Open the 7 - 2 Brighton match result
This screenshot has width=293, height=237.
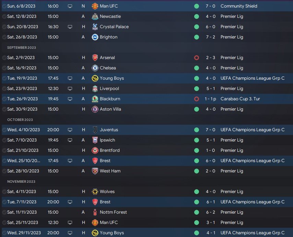(211, 37)
